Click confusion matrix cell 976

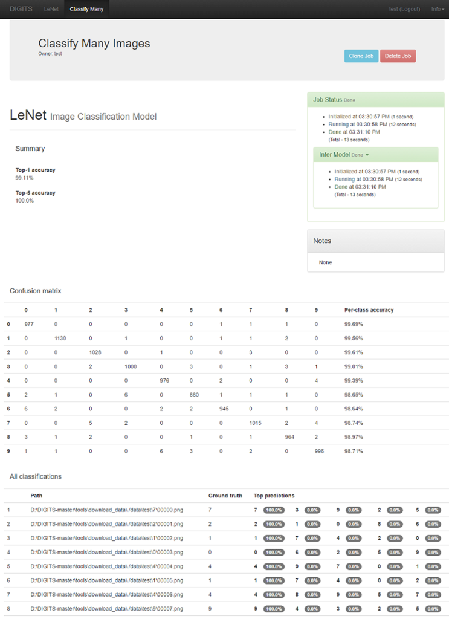pos(164,381)
